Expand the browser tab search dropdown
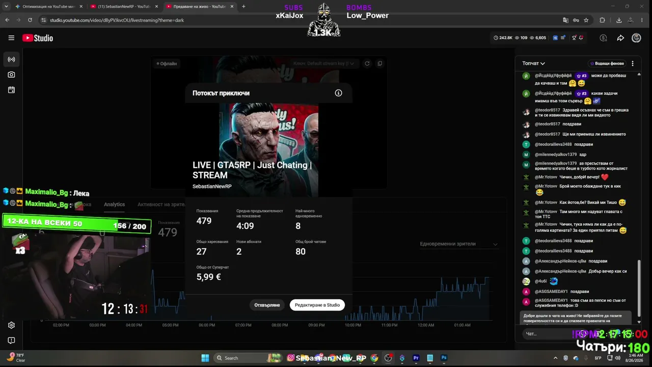The width and height of the screenshot is (652, 367). tap(6, 7)
